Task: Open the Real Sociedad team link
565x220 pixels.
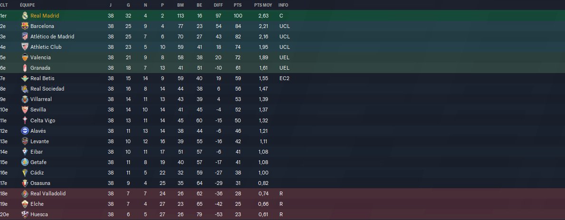Action: [x=47, y=89]
